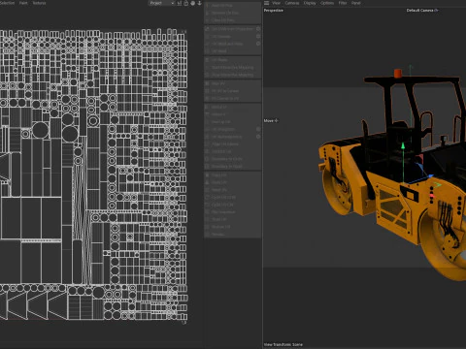The image size is (466, 349).
Task: Open the Paint menu in UV editor
Action: pos(23,3)
